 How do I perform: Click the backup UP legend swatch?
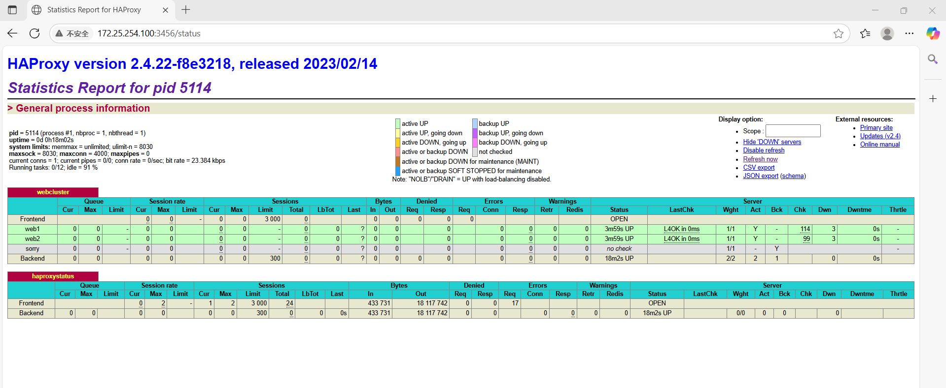pos(475,123)
